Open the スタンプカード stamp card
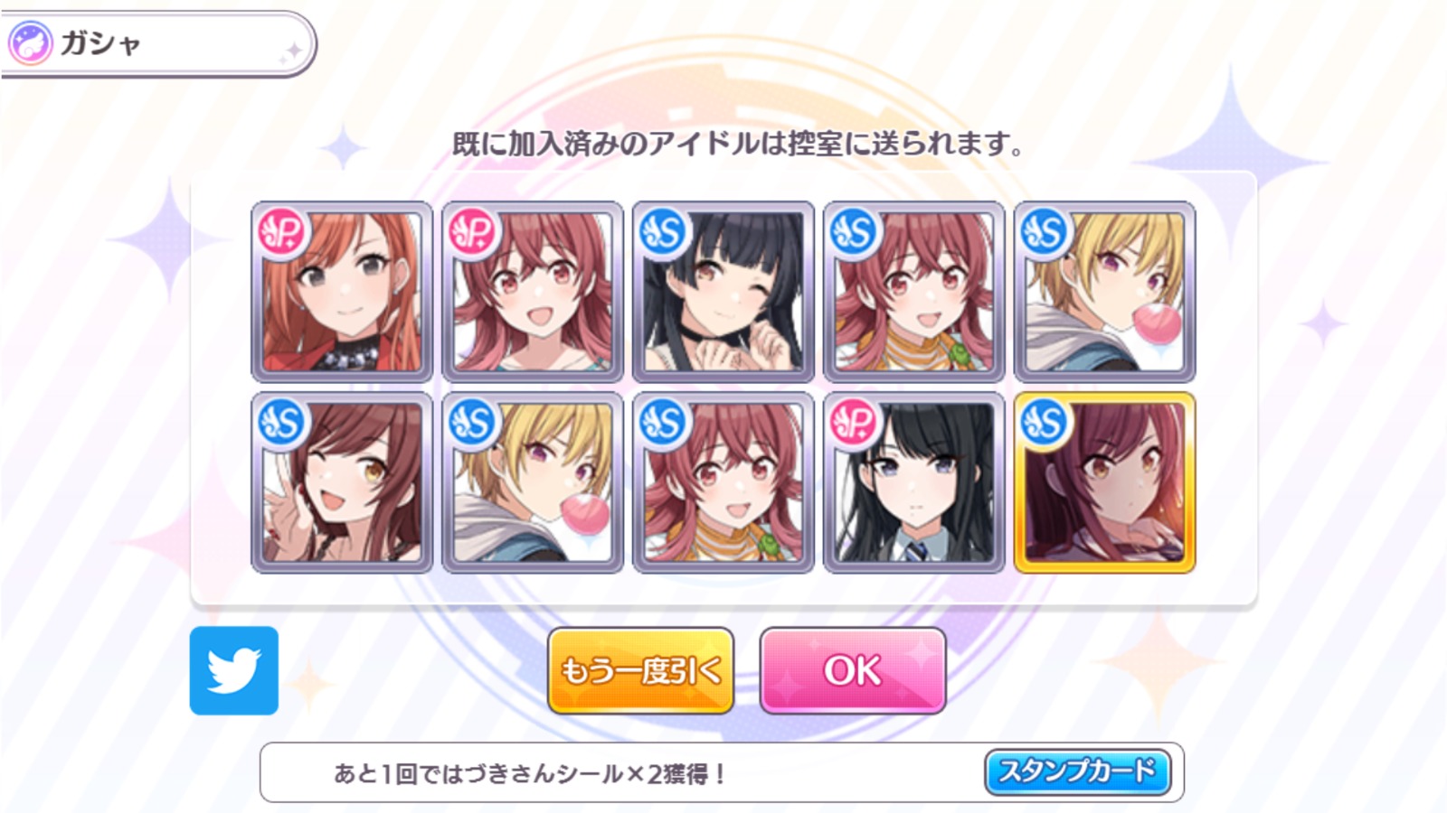The image size is (1447, 813). pos(1077,771)
